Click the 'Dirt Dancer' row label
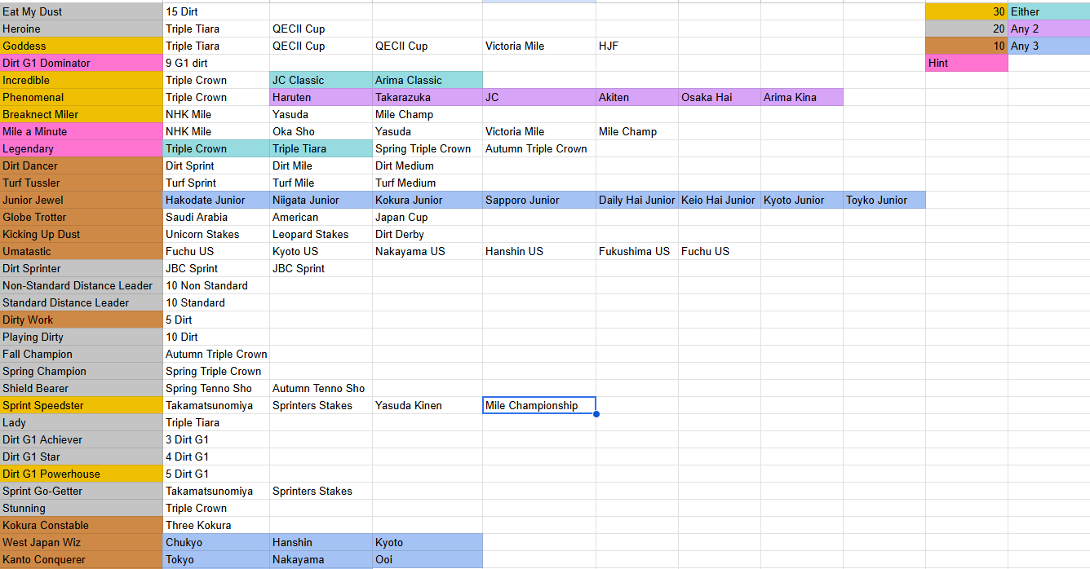 click(82, 165)
